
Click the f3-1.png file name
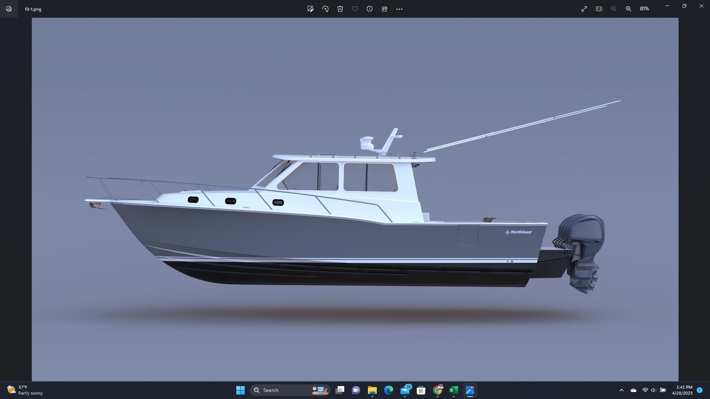click(x=33, y=9)
